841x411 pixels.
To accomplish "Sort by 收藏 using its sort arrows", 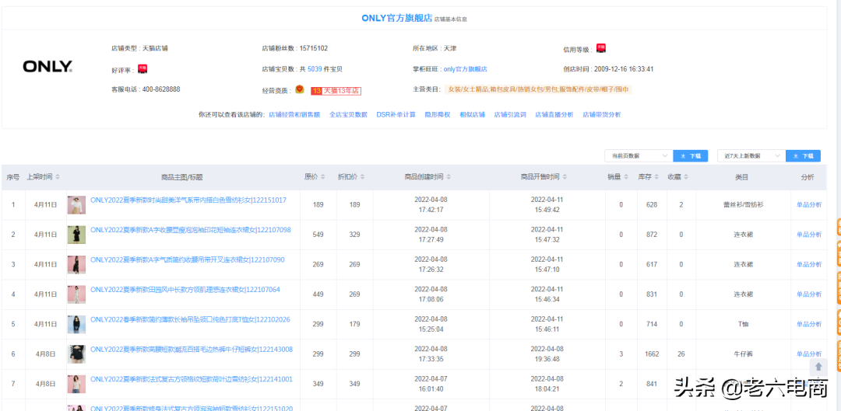I will click(x=687, y=177).
